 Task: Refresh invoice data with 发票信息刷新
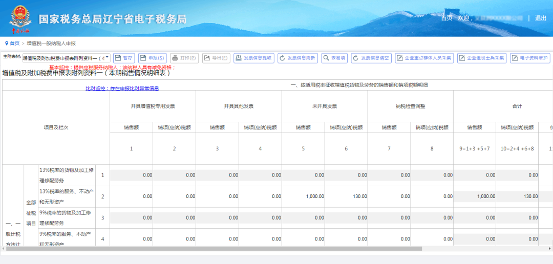[x=298, y=58]
